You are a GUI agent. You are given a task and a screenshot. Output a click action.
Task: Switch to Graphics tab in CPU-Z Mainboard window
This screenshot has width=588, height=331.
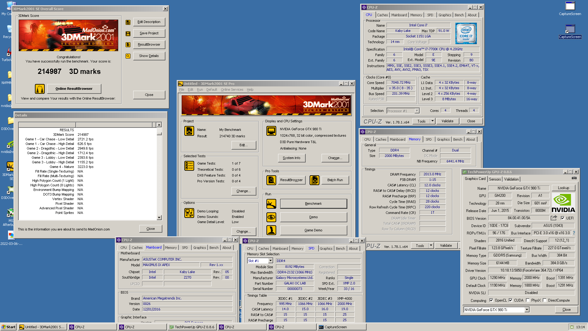pyautogui.click(x=199, y=248)
